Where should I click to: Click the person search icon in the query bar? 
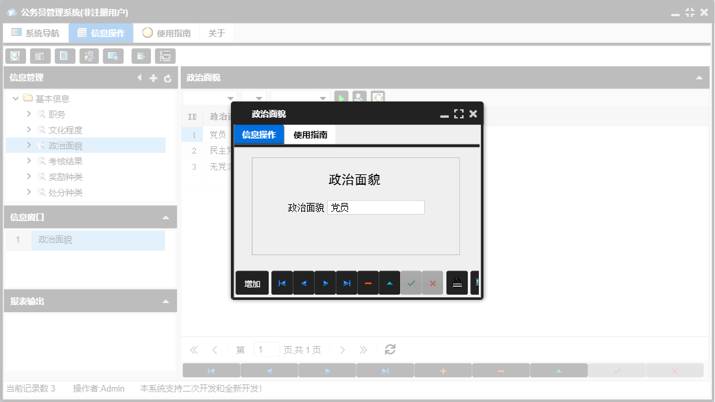click(x=360, y=97)
